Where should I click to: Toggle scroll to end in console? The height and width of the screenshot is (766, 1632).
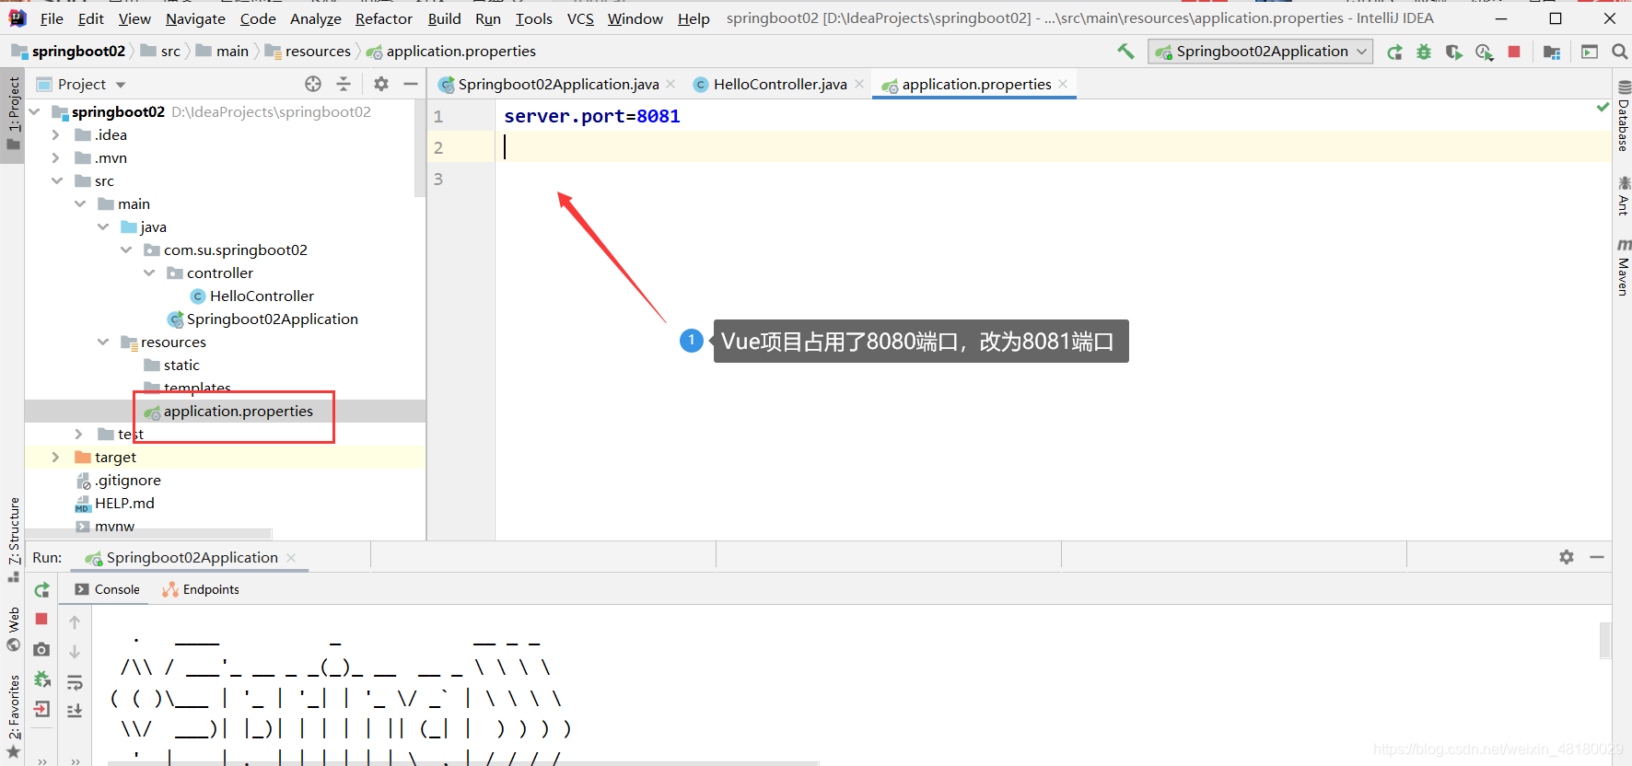(x=75, y=710)
